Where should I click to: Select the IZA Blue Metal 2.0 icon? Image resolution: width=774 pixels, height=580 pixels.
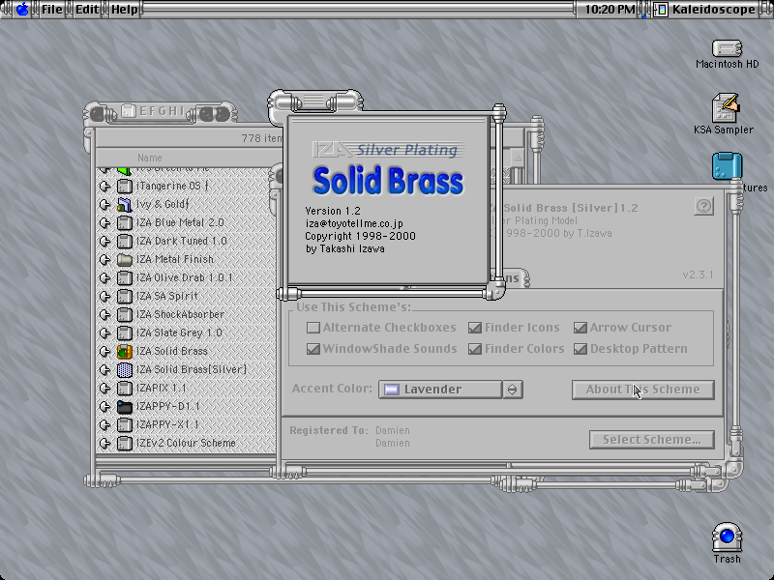[x=125, y=223]
